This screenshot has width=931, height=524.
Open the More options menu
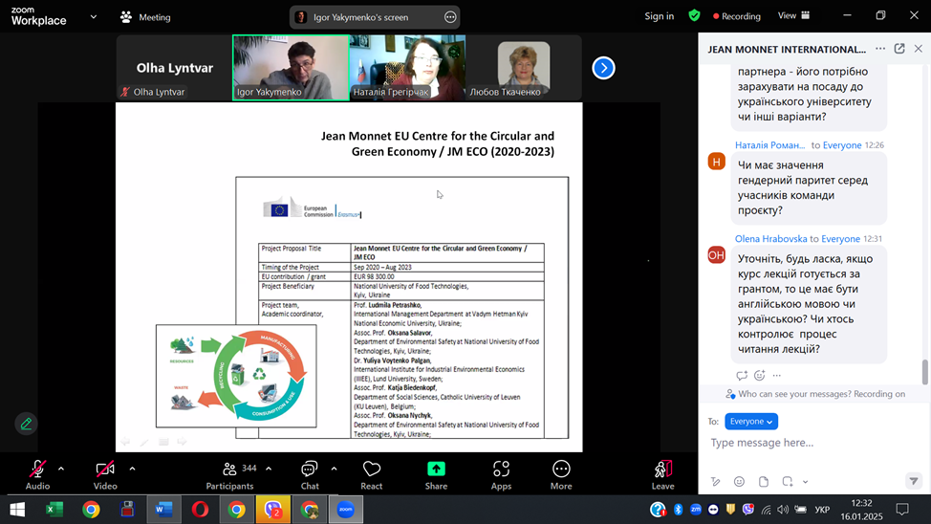(561, 469)
